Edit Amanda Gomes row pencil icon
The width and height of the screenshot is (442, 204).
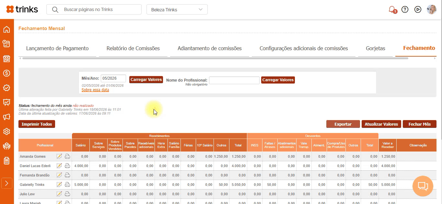click(59, 156)
